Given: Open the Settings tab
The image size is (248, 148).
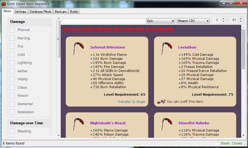Looking at the screenshot, I should [x=21, y=12].
